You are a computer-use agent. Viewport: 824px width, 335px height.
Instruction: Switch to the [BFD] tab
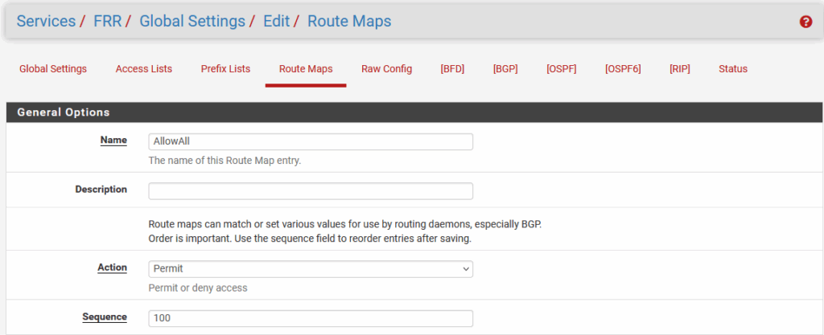(452, 69)
